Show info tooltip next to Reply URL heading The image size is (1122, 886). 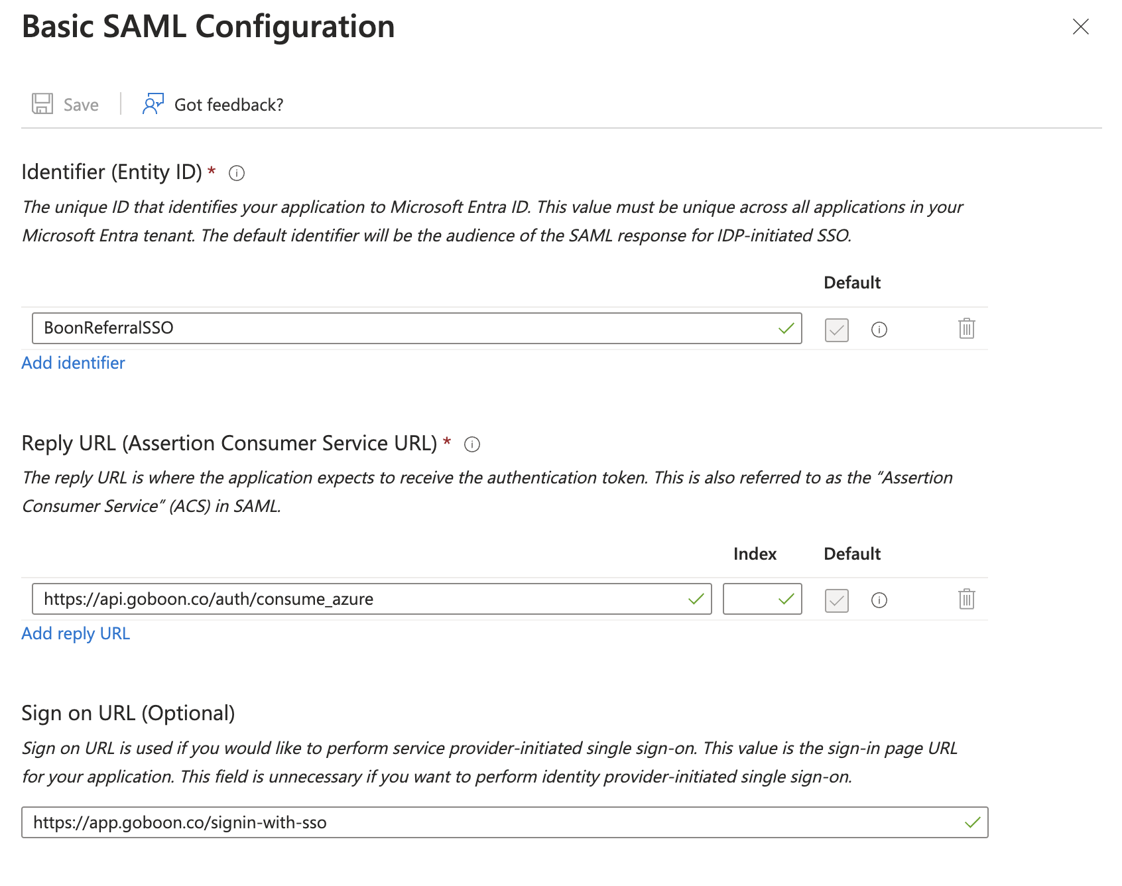[472, 444]
